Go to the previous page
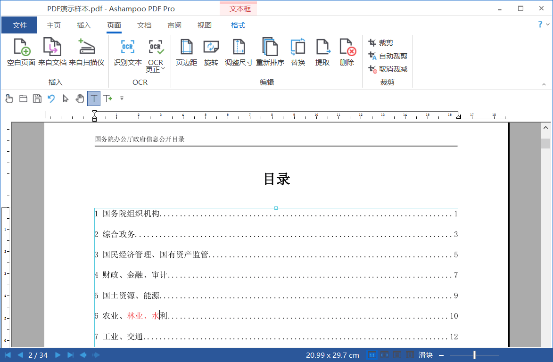This screenshot has width=553, height=362. coord(20,355)
